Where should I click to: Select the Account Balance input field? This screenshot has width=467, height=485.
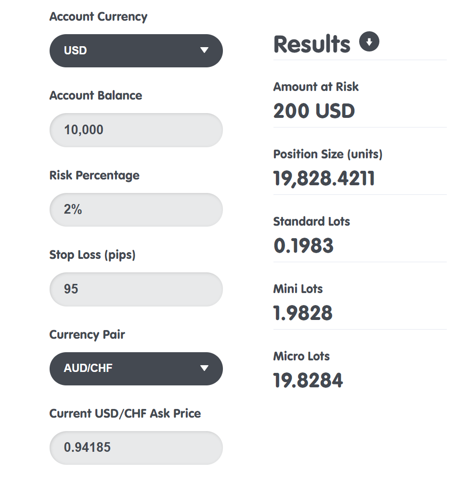click(x=136, y=130)
